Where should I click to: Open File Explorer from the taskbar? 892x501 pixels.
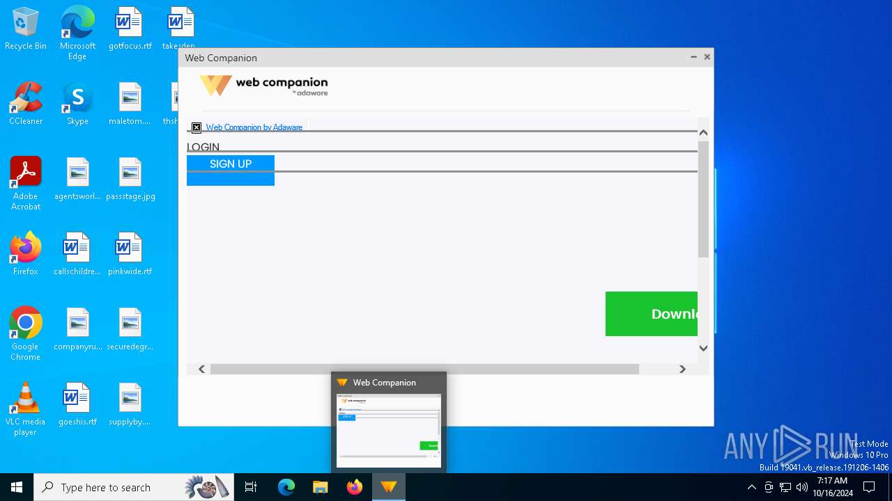click(x=321, y=487)
